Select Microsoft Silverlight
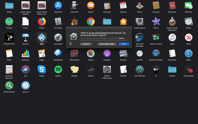 click(140, 37)
